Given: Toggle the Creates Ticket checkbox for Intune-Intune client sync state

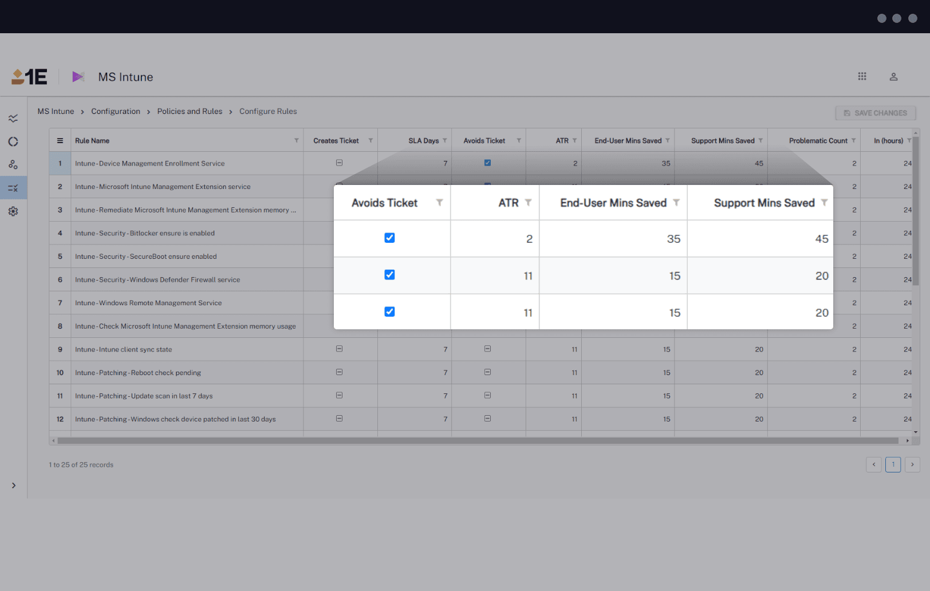Looking at the screenshot, I should pos(340,349).
